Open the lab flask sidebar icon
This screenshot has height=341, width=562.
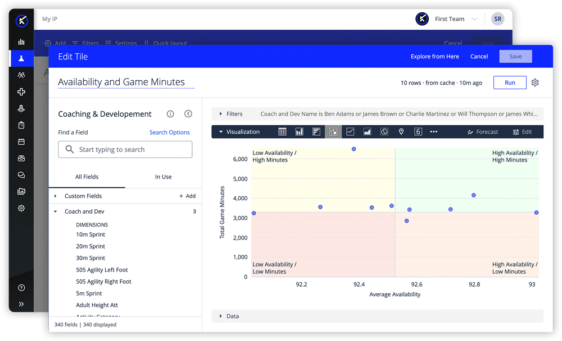21,58
